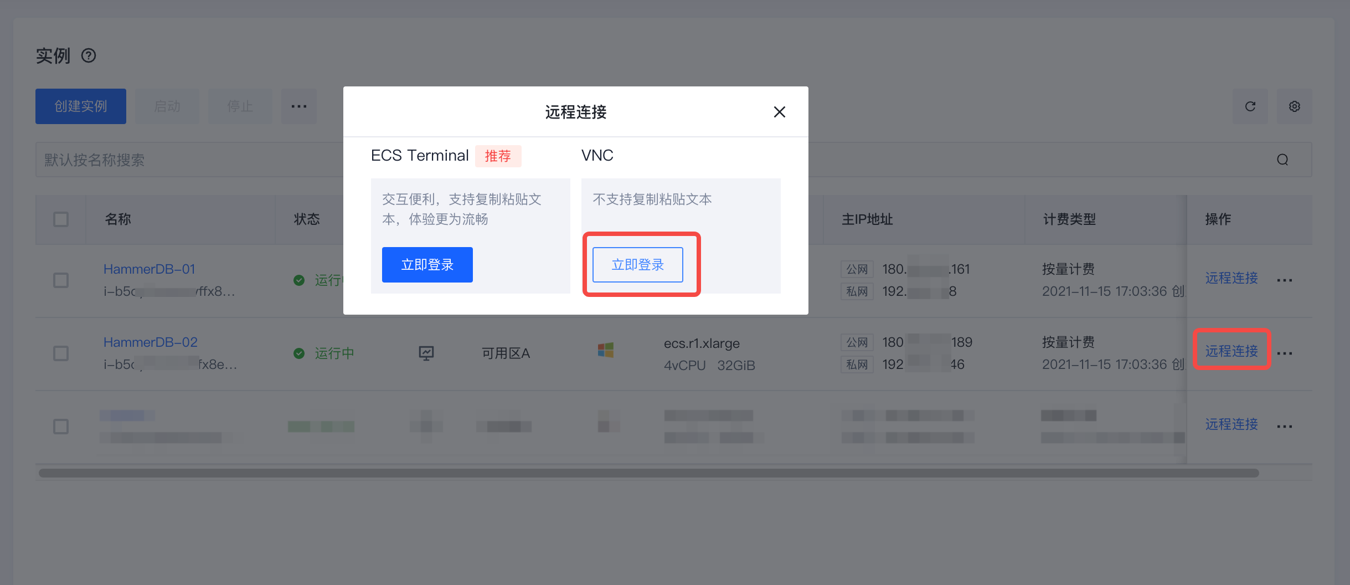This screenshot has height=585, width=1350.
Task: Open the HammerDB-02 instance link
Action: pyautogui.click(x=151, y=342)
